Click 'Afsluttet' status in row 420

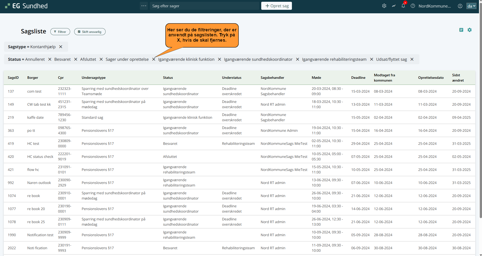click(x=170, y=157)
